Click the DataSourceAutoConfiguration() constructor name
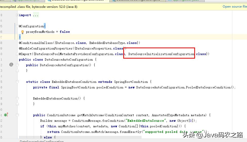Screen dimensions: 247x142 [x=64, y=65]
